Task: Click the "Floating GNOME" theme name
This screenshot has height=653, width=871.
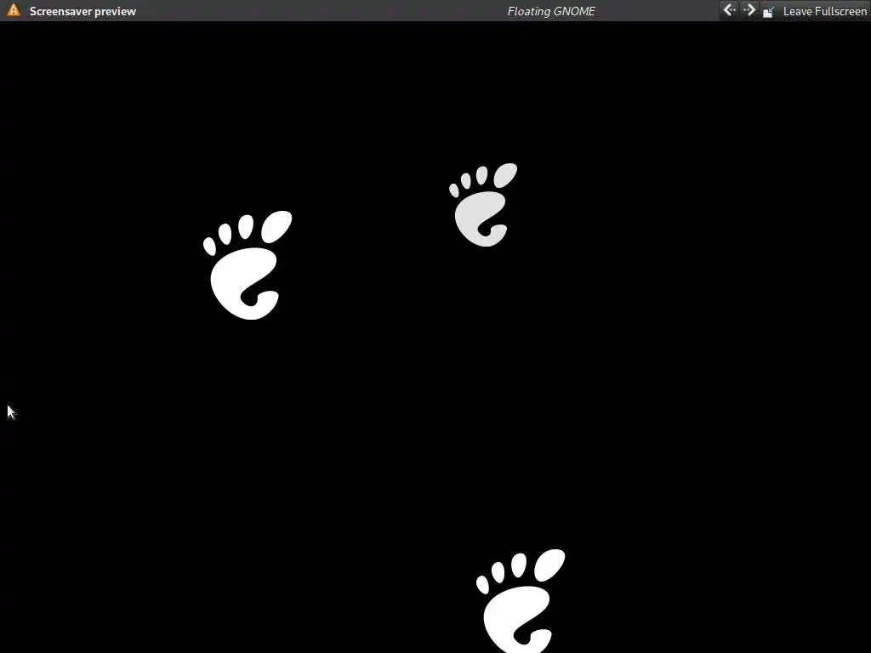Action: click(x=551, y=11)
